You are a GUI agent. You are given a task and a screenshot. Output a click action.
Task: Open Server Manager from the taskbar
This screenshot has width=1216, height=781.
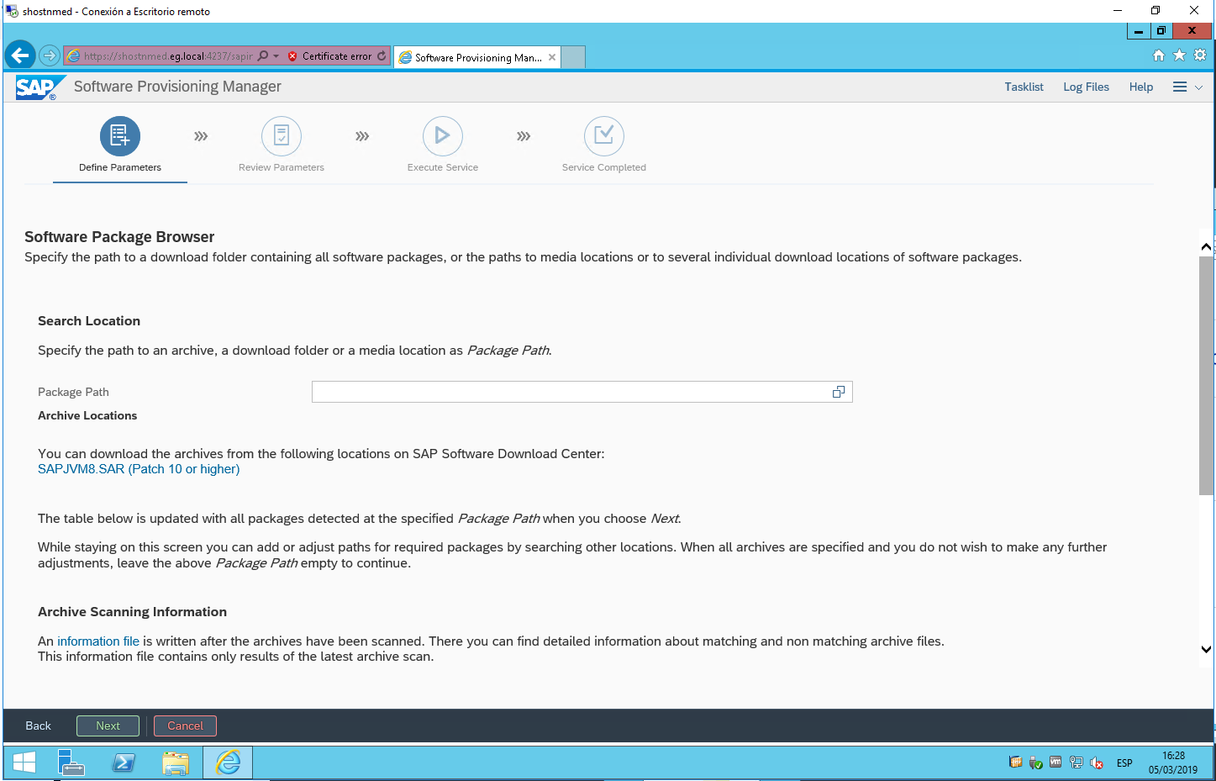pyautogui.click(x=71, y=763)
